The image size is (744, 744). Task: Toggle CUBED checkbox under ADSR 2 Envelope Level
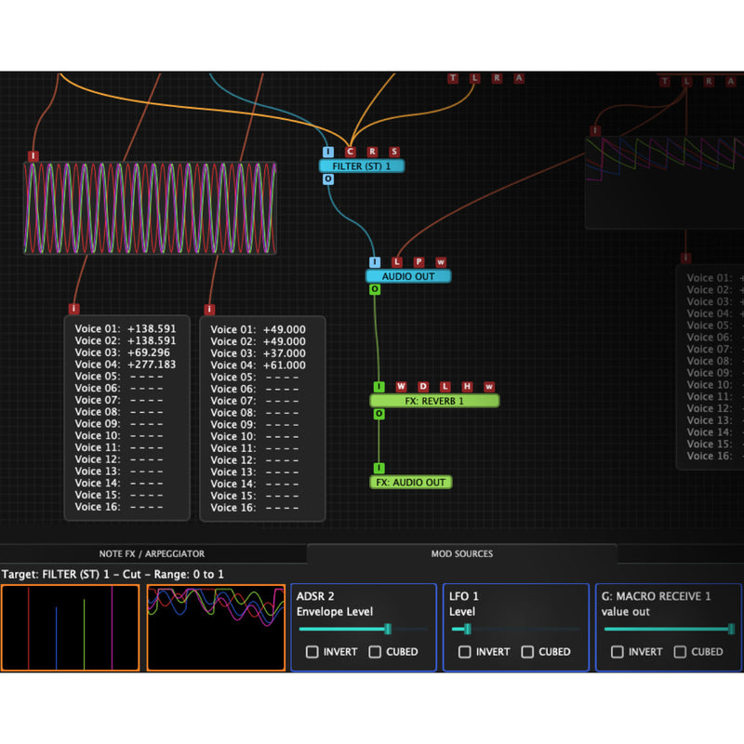click(376, 652)
